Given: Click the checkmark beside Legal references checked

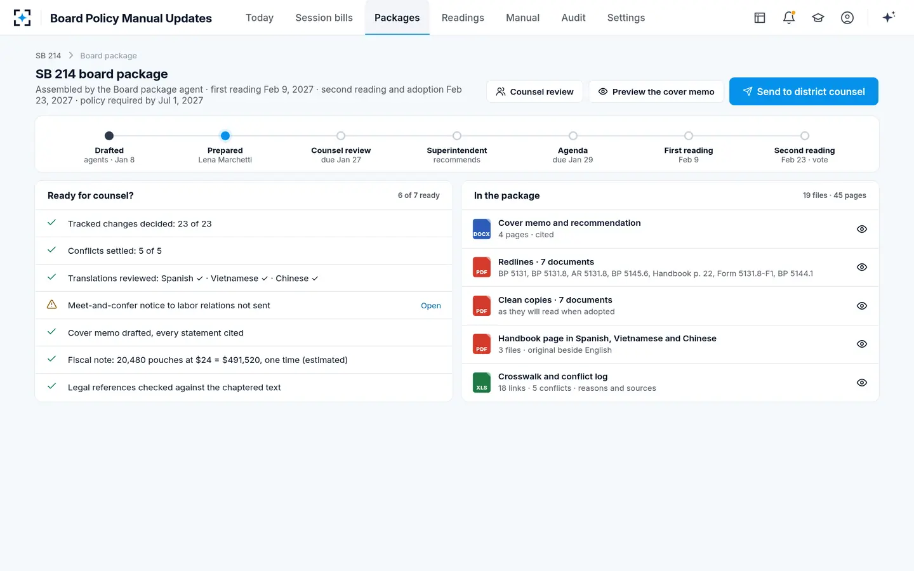Looking at the screenshot, I should [x=52, y=386].
